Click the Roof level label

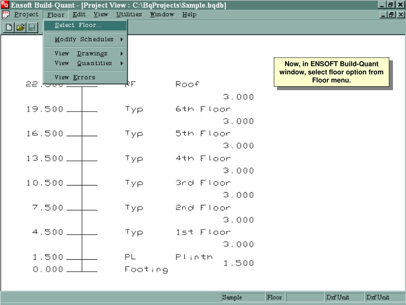[188, 84]
